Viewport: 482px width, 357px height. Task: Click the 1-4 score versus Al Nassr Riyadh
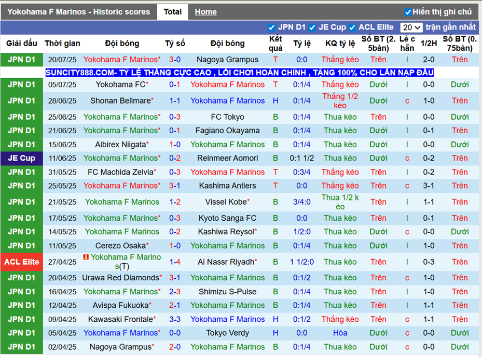tap(175, 262)
